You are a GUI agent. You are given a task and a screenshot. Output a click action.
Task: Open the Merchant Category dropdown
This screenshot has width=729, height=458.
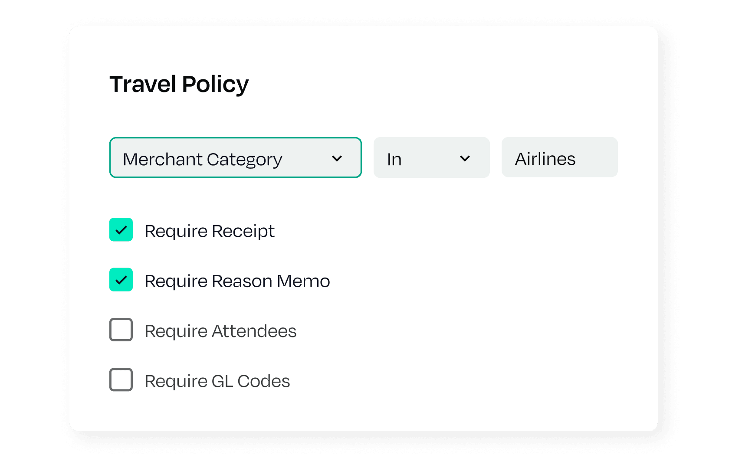[235, 158]
